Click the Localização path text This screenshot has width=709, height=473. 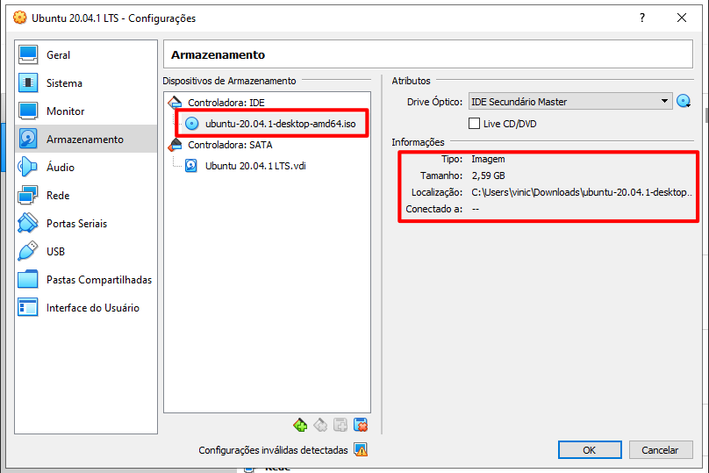tap(582, 192)
